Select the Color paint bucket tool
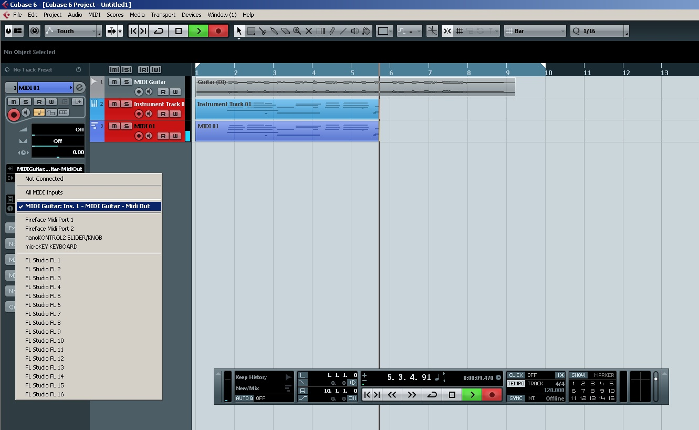Screen dimensions: 699x430 coord(367,31)
